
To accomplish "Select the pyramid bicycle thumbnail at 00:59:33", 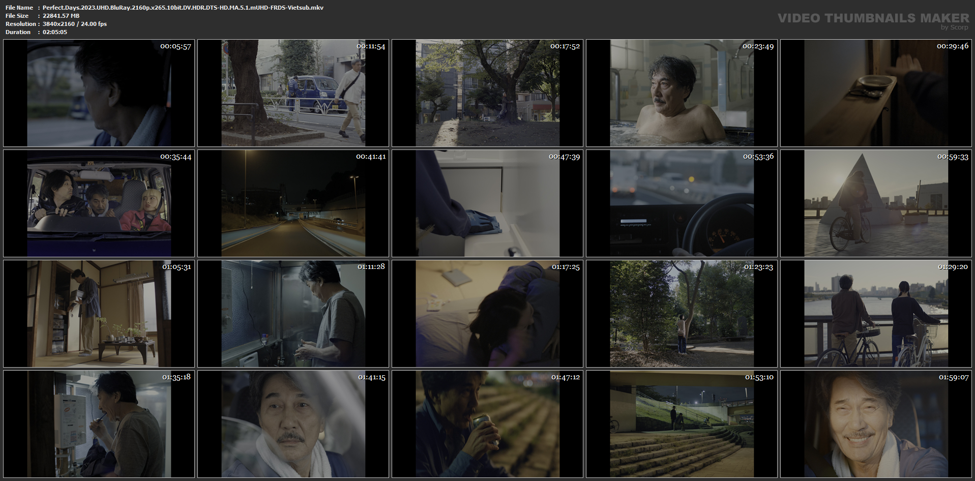I will click(876, 203).
